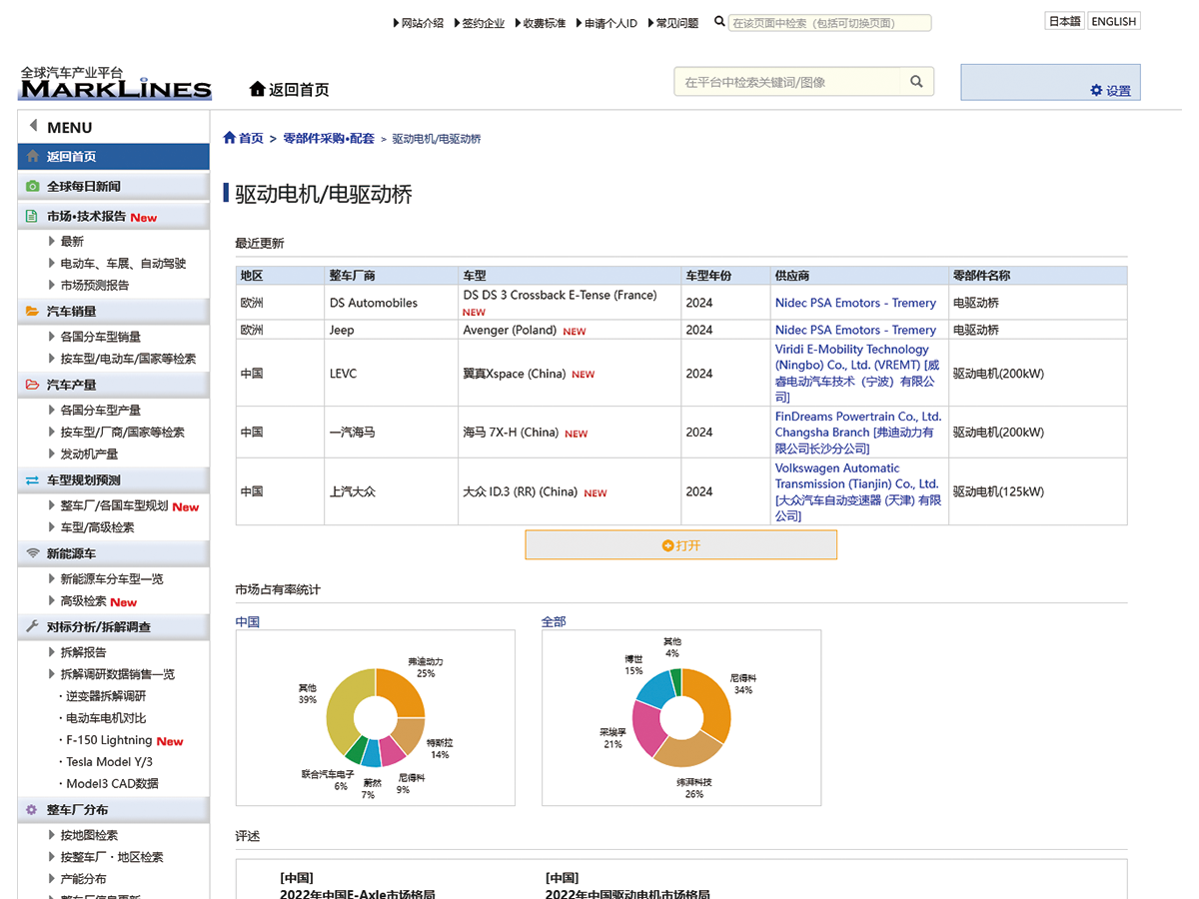This screenshot has height=899, width=1199.
Task: Switch language to 日本語
Action: [1063, 21]
